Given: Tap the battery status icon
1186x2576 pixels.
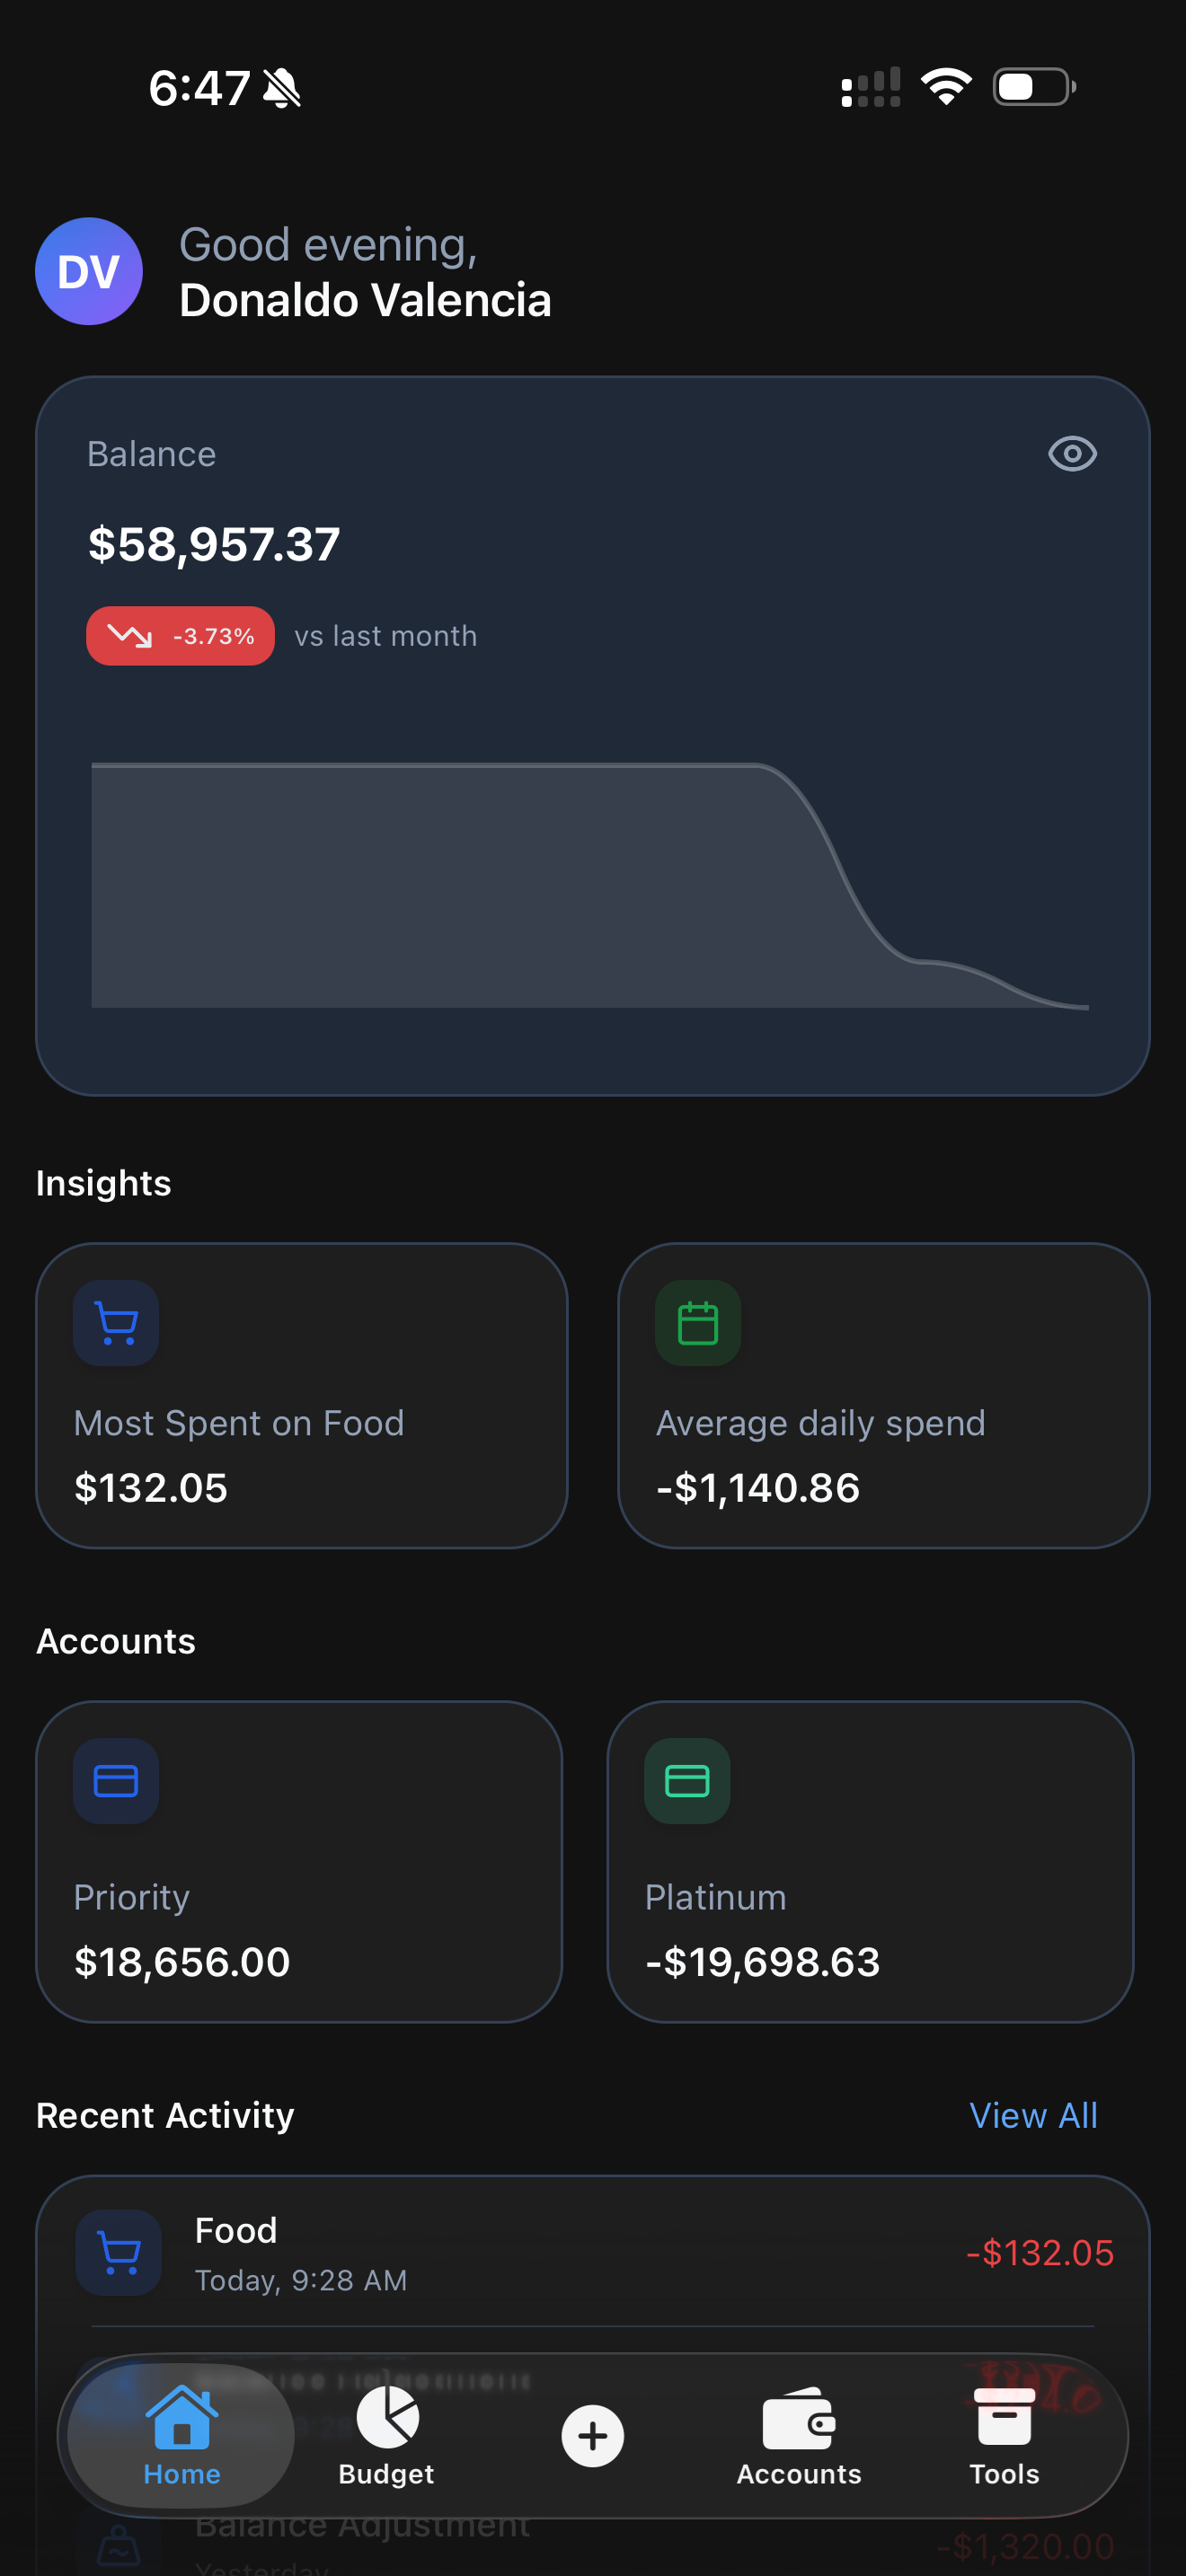Looking at the screenshot, I should point(1034,87).
